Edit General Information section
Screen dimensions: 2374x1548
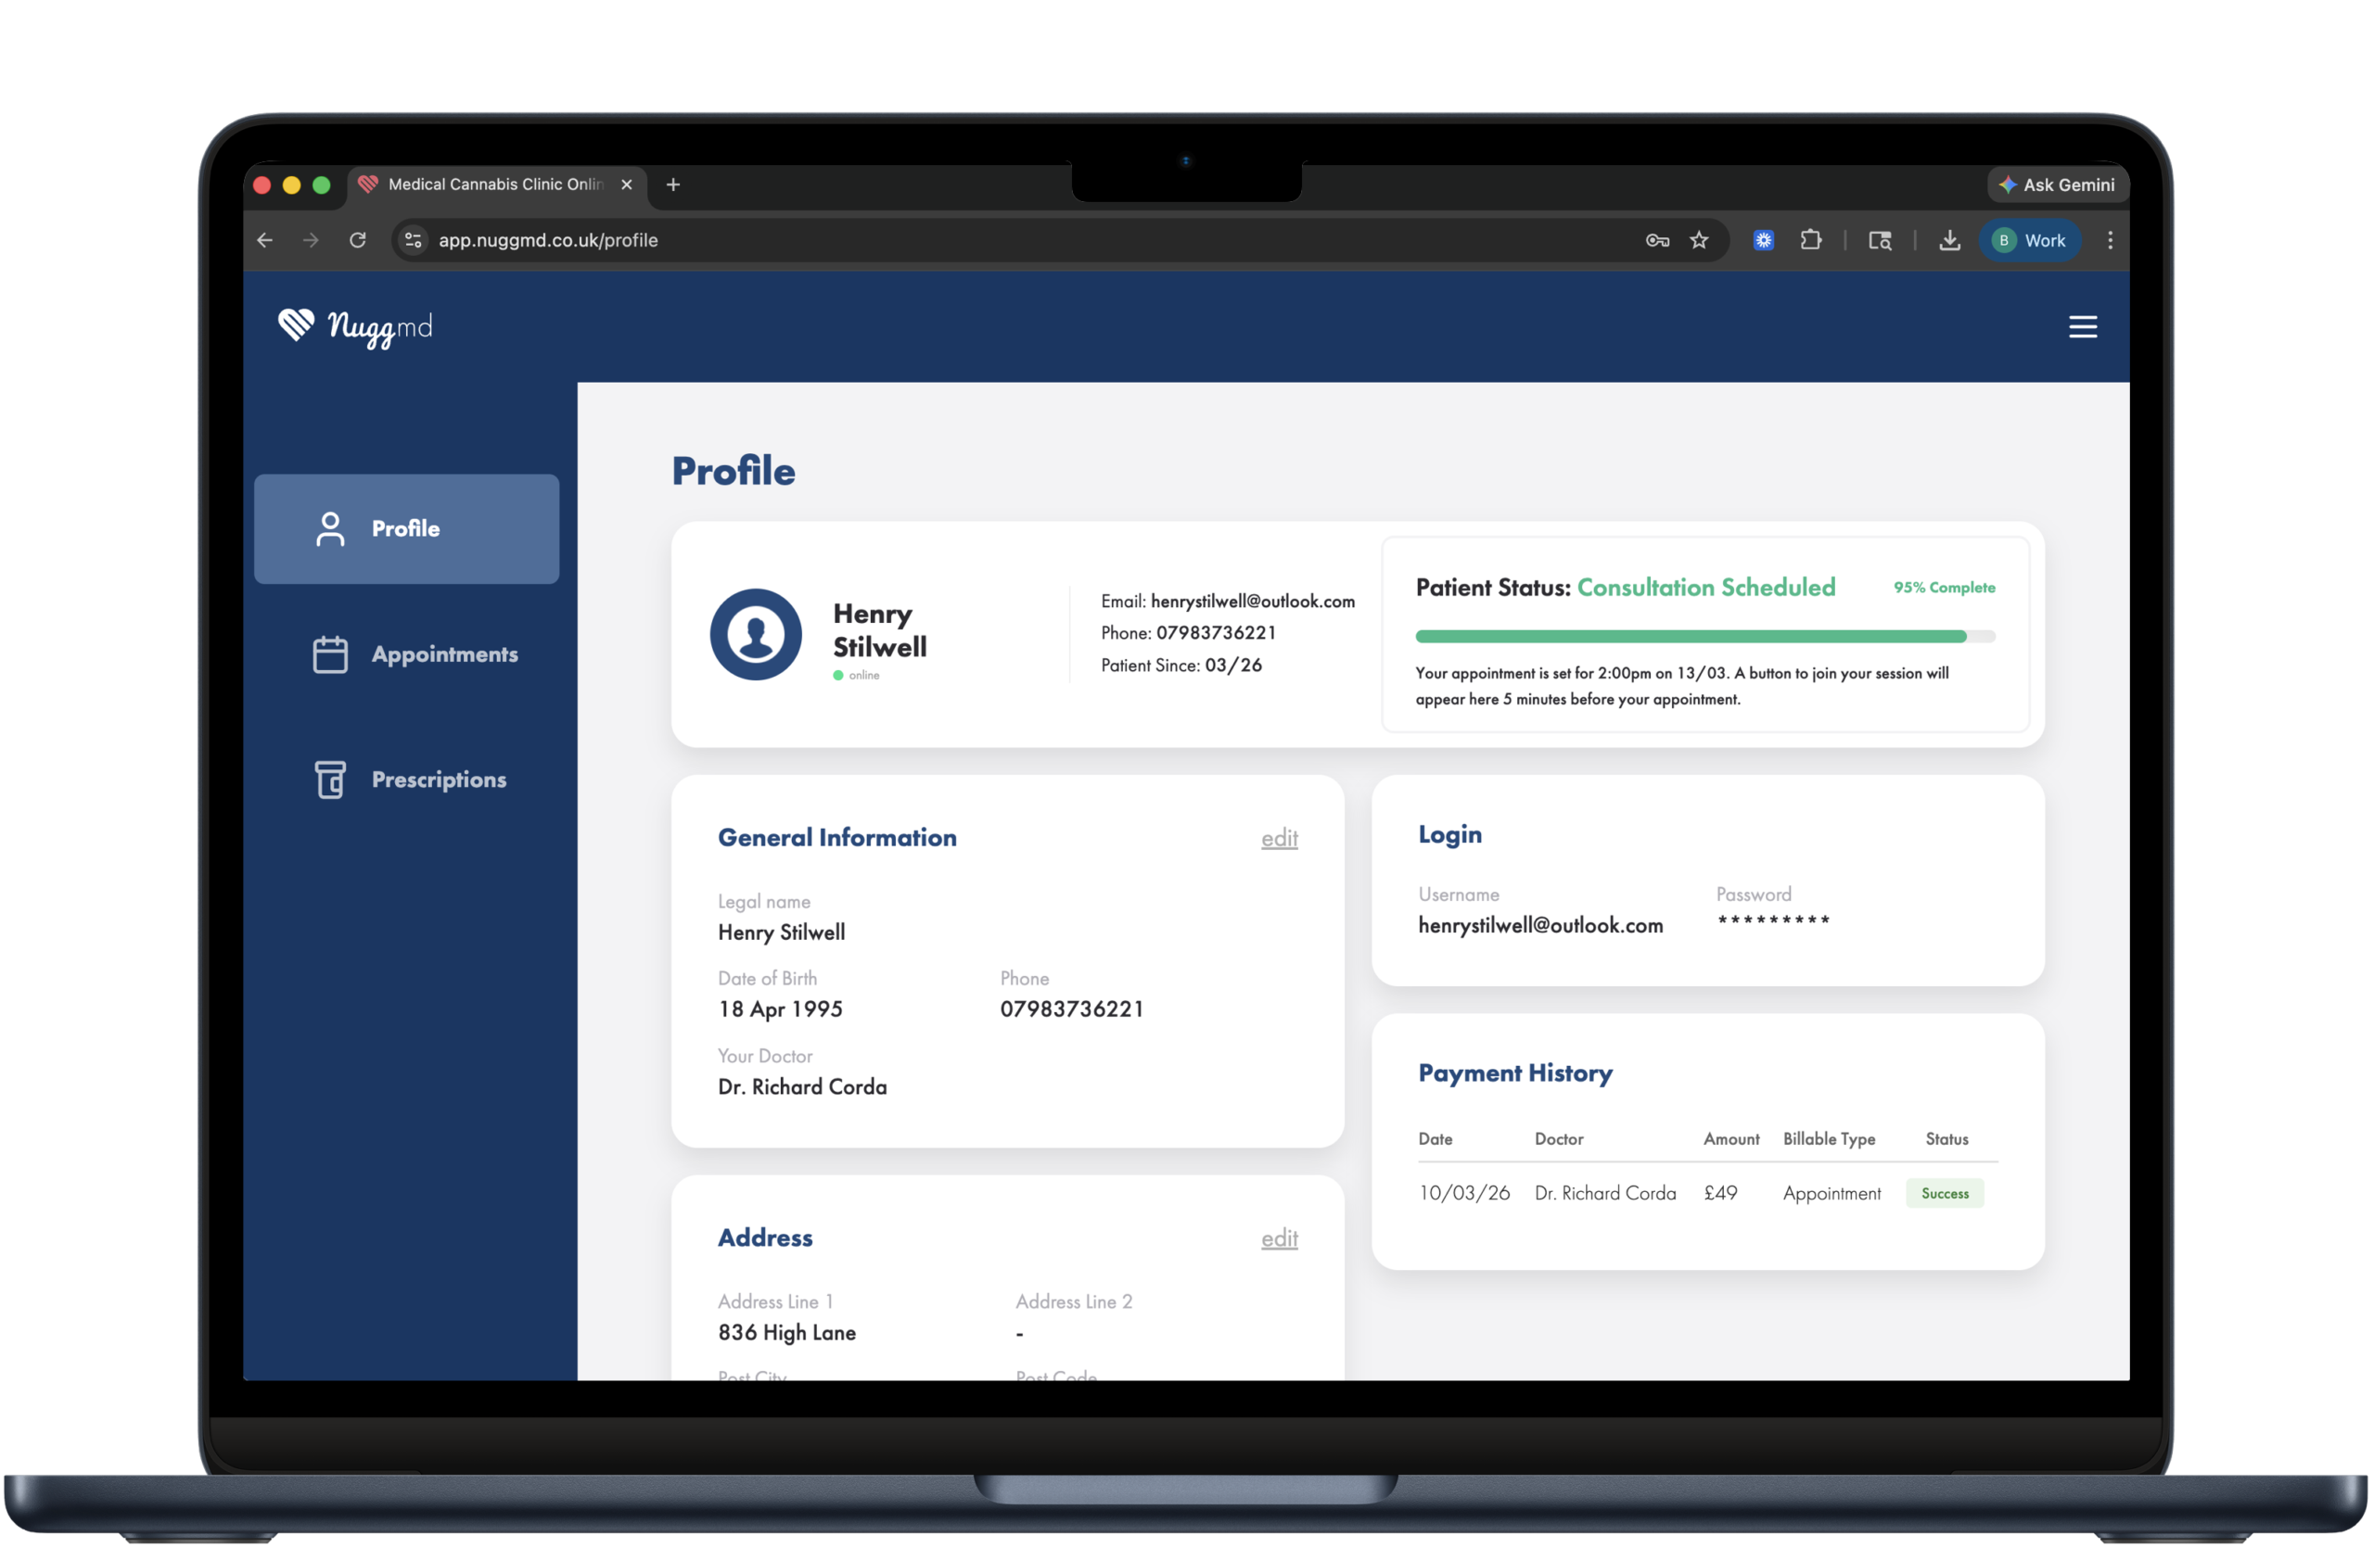[1279, 838]
